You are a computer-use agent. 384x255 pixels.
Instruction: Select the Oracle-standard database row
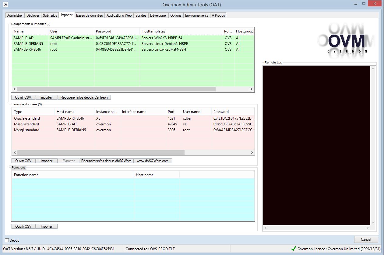[x=133, y=118]
